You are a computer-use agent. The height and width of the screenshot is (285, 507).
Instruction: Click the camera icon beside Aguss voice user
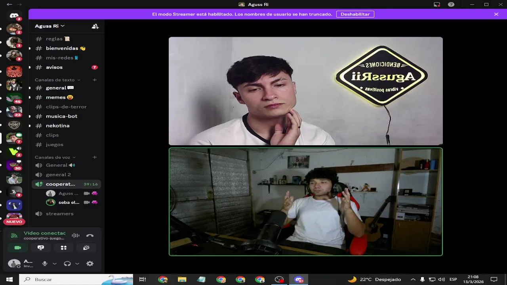pyautogui.click(x=86, y=194)
